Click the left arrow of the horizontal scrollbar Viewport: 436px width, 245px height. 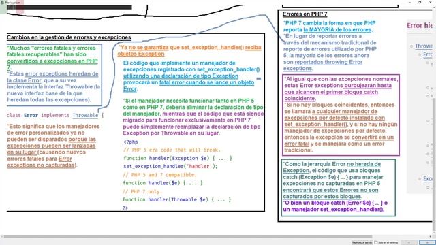[x=1, y=237]
